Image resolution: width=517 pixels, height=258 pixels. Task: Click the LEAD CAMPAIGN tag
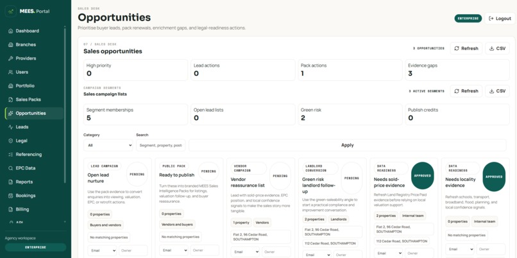point(105,166)
